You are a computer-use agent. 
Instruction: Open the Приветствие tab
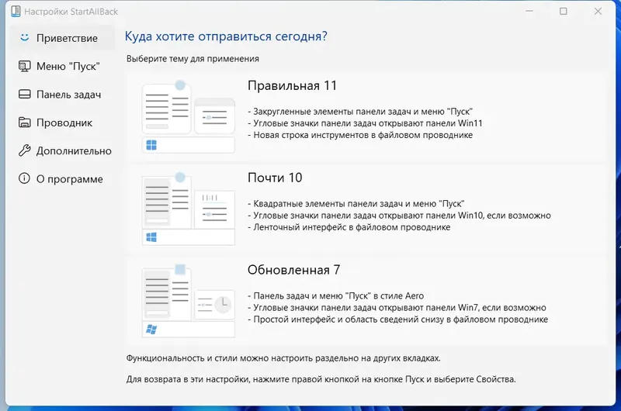[62, 37]
